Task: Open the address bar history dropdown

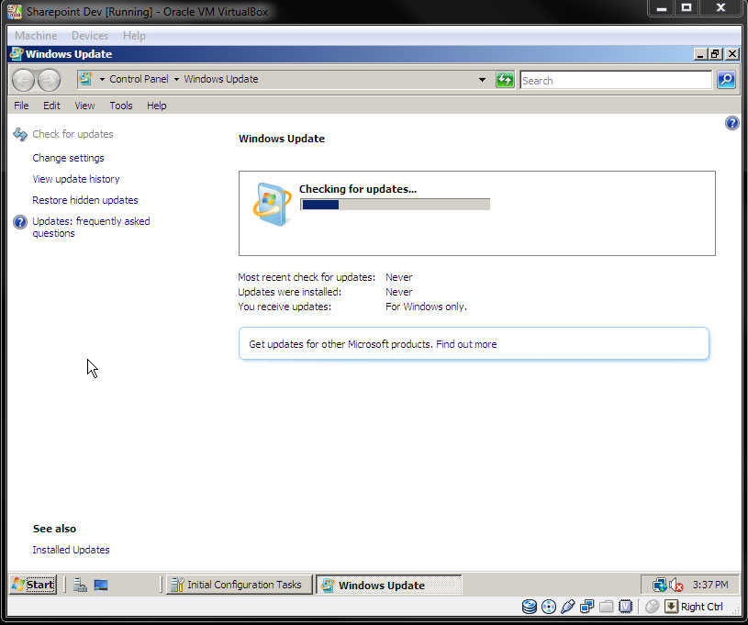Action: point(482,80)
